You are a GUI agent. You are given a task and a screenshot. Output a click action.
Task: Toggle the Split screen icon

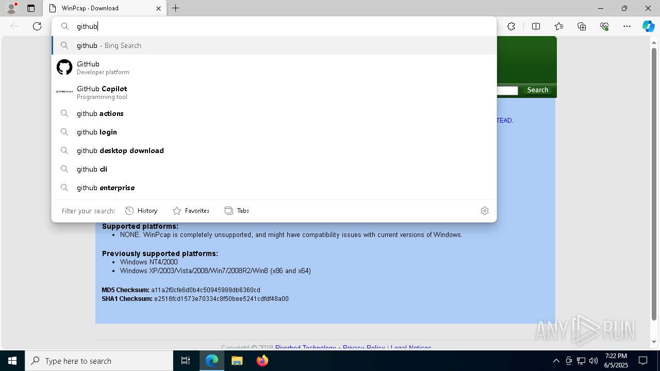pos(536,26)
